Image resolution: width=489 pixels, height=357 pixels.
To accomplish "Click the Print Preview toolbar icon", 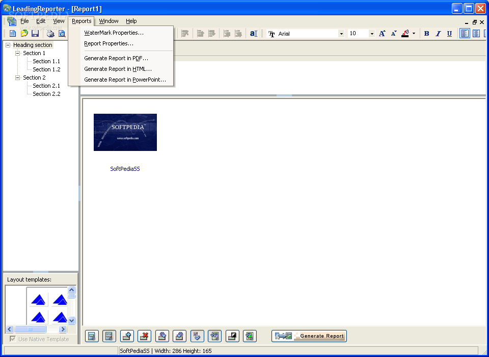I will (62, 34).
